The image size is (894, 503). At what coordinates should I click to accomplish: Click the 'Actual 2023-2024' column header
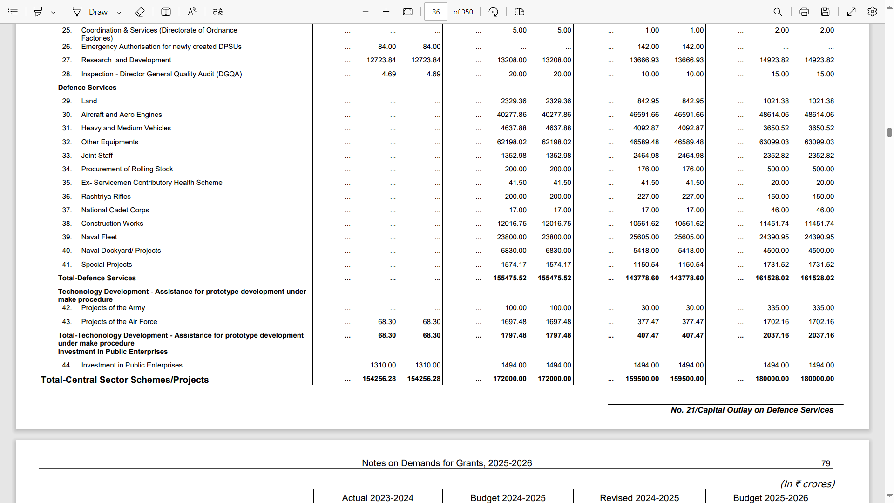tap(378, 498)
